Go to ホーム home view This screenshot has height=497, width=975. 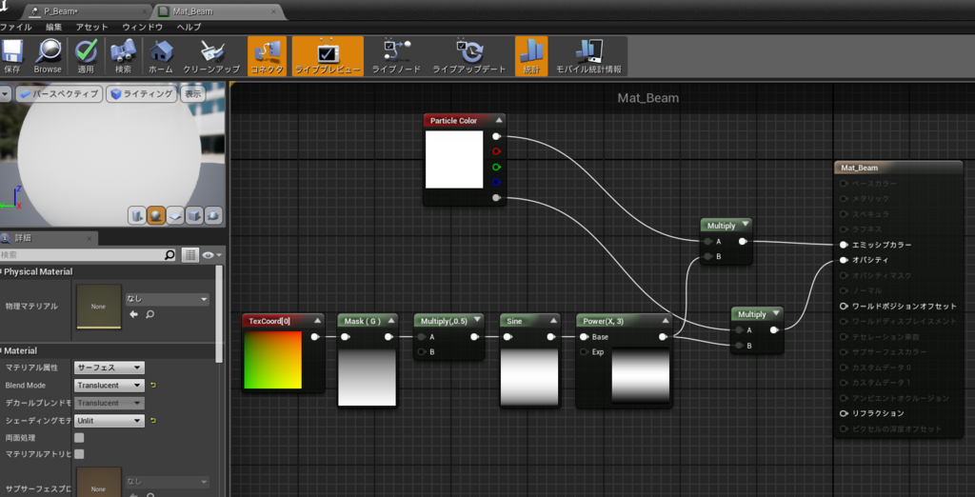pos(161,56)
